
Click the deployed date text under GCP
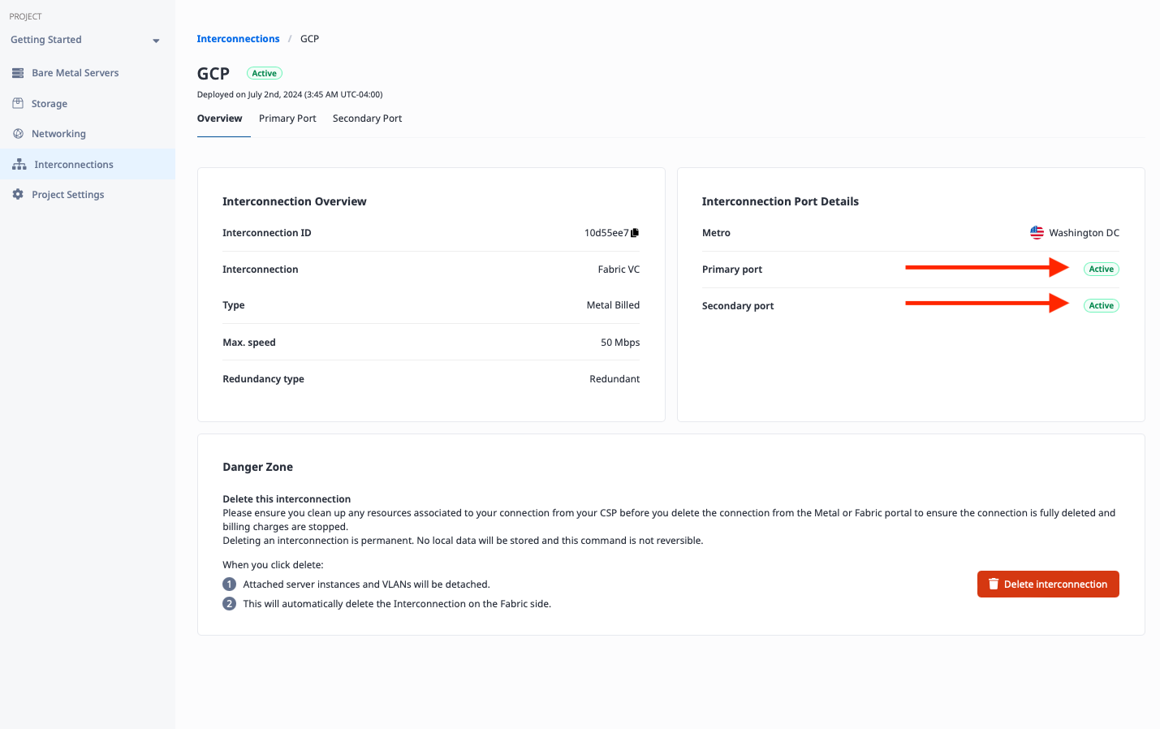click(x=290, y=94)
